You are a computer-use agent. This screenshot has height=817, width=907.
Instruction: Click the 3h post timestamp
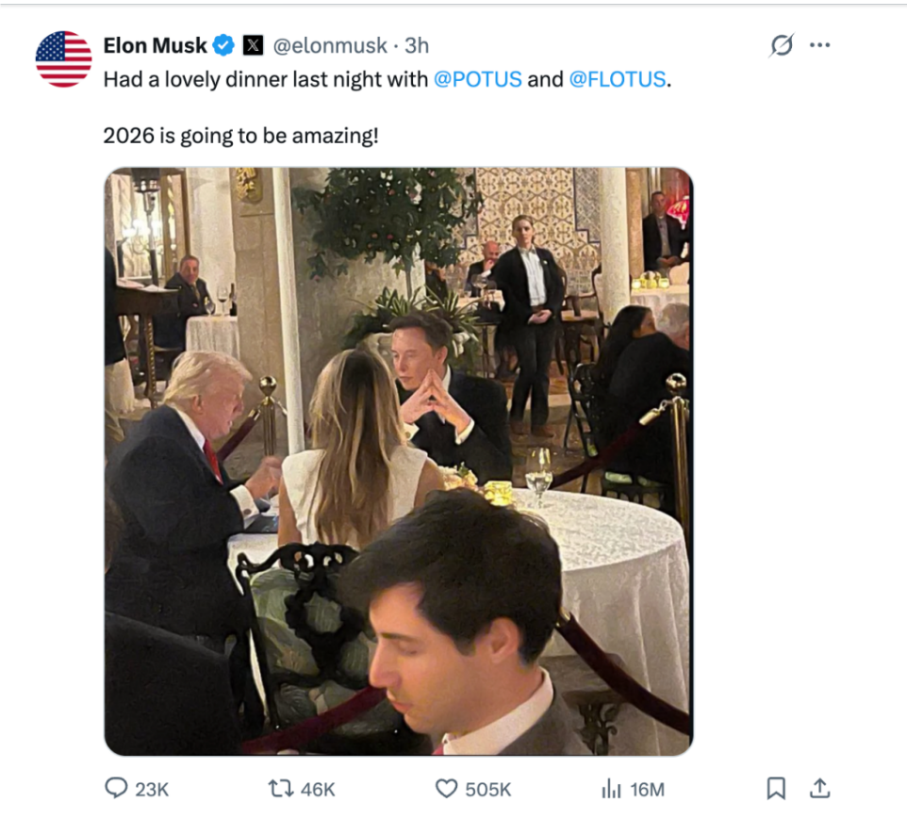416,45
